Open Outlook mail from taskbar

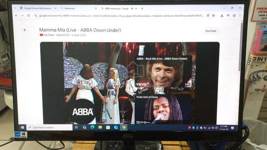click(116, 127)
